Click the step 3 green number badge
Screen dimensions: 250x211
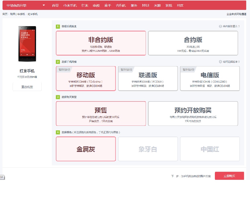(x=58, y=97)
